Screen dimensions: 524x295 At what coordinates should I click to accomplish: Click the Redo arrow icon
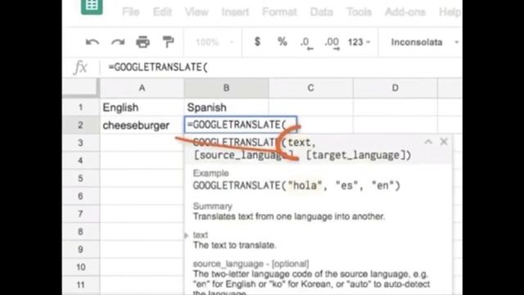[118, 42]
